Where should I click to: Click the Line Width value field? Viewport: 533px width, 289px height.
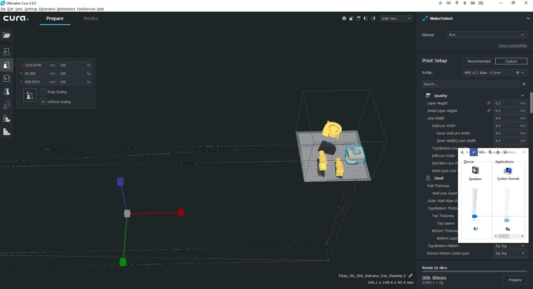(x=510, y=118)
